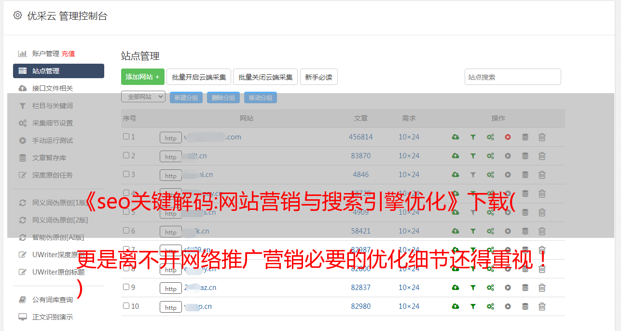The height and width of the screenshot is (331, 621).
Task: Open the filter icon for row 2
Action: tap(473, 156)
